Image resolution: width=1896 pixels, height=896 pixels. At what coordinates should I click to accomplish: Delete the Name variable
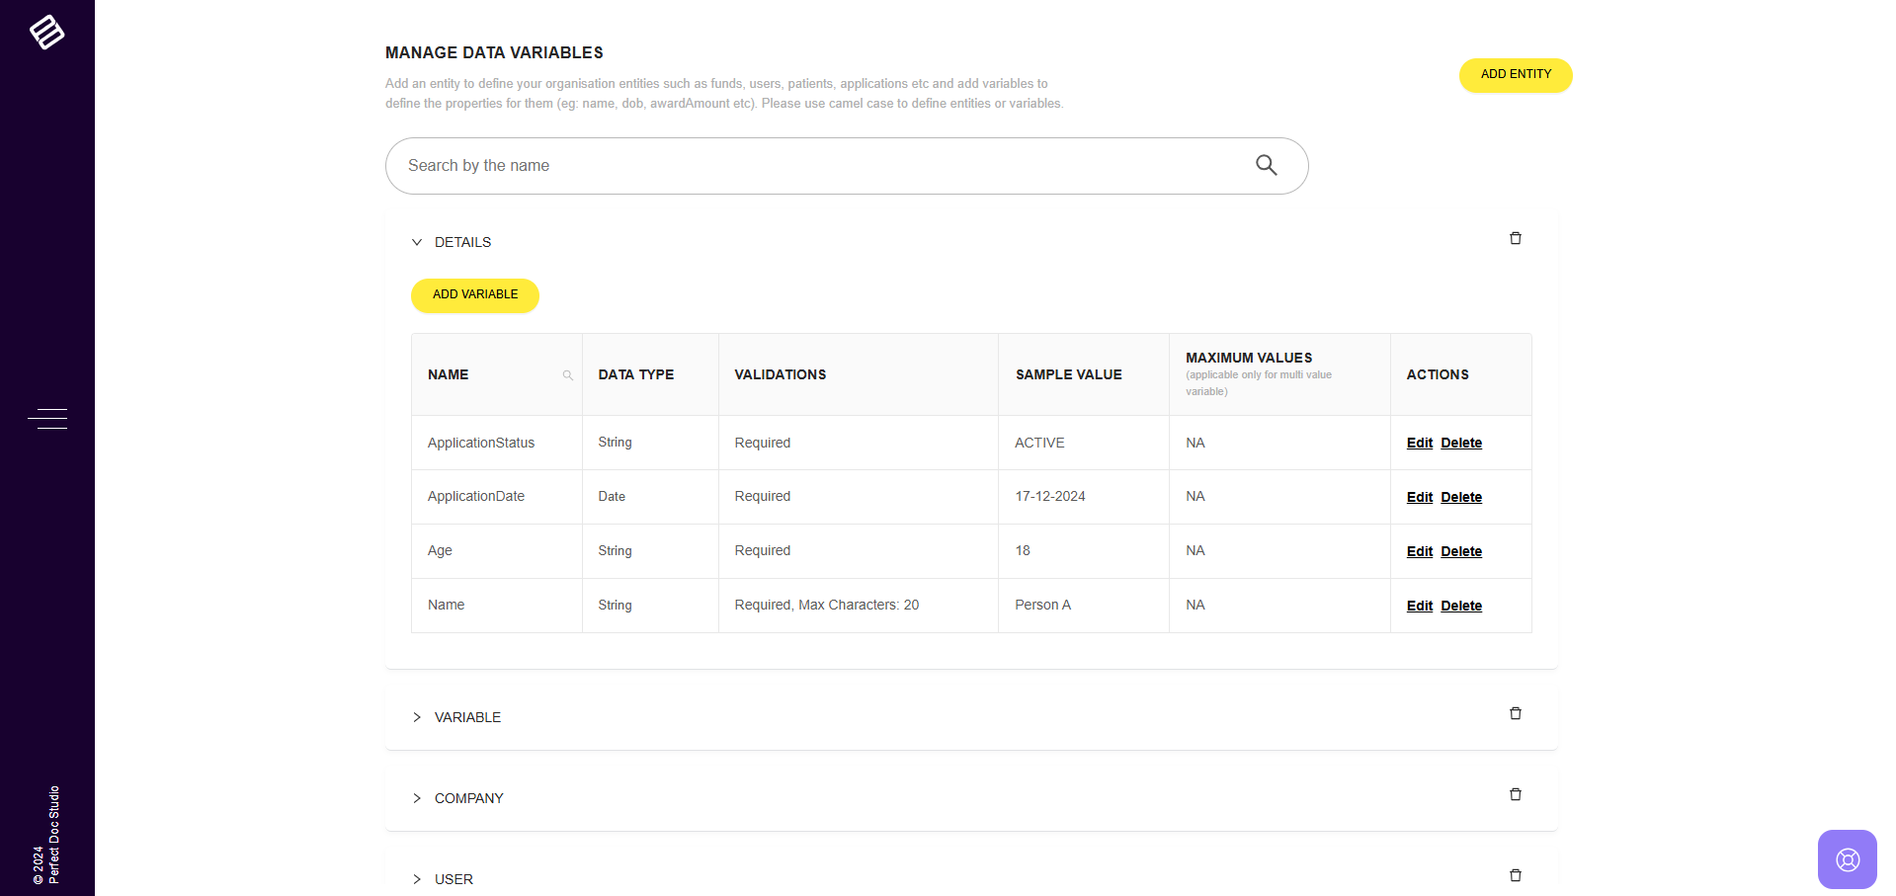tap(1460, 606)
